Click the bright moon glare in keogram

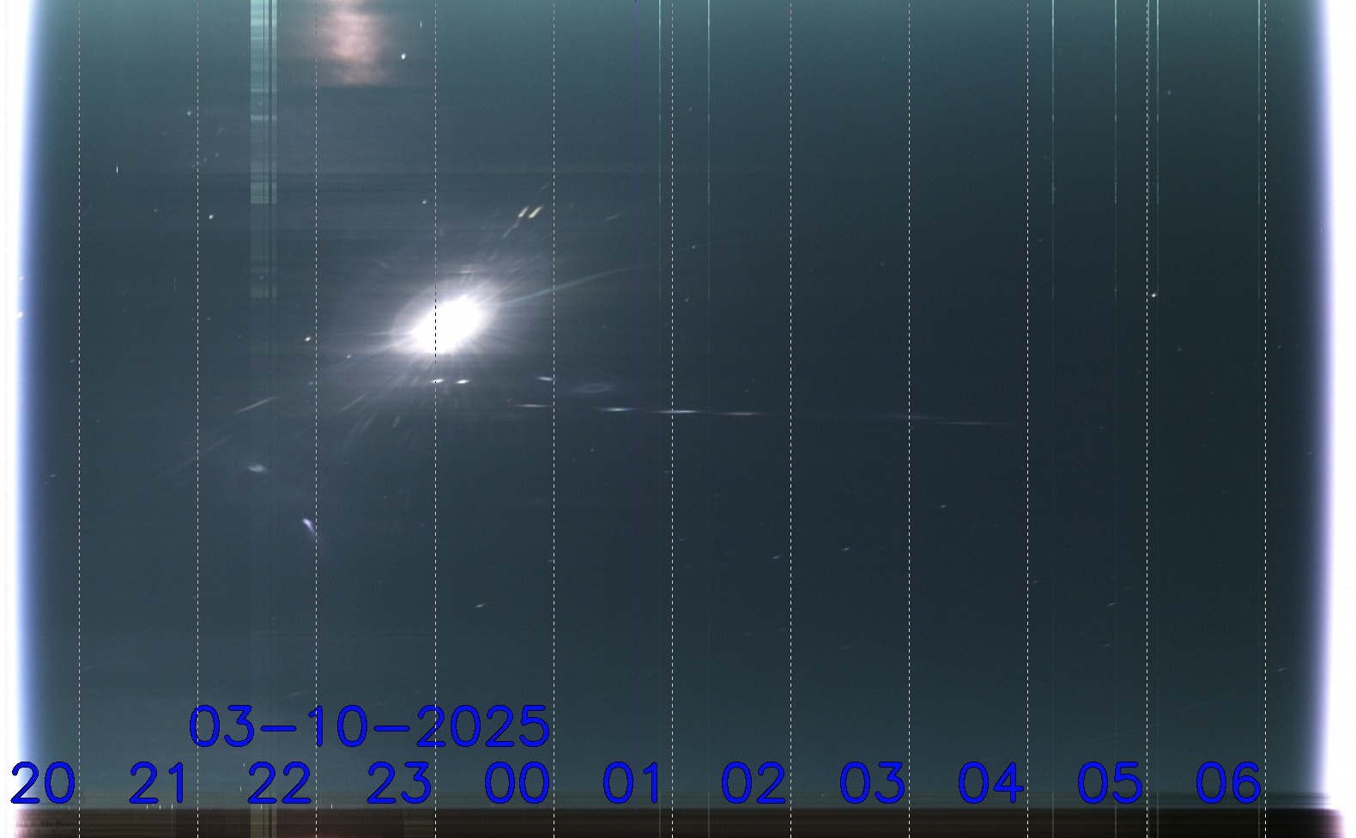point(446,322)
